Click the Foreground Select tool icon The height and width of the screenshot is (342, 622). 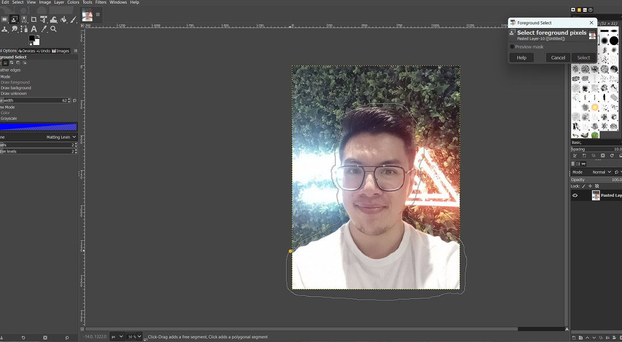pos(14,20)
